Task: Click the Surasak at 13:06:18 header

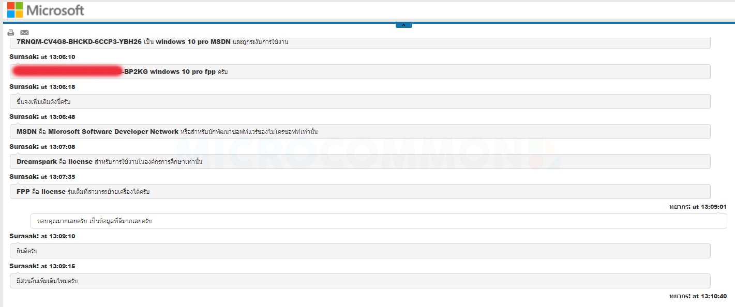Action: 42,87
